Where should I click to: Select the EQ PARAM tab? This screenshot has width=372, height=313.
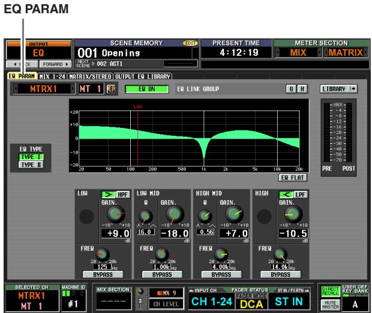[22, 76]
